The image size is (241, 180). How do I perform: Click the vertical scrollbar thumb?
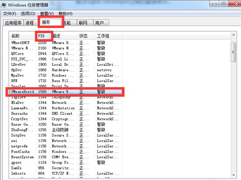coord(233,52)
